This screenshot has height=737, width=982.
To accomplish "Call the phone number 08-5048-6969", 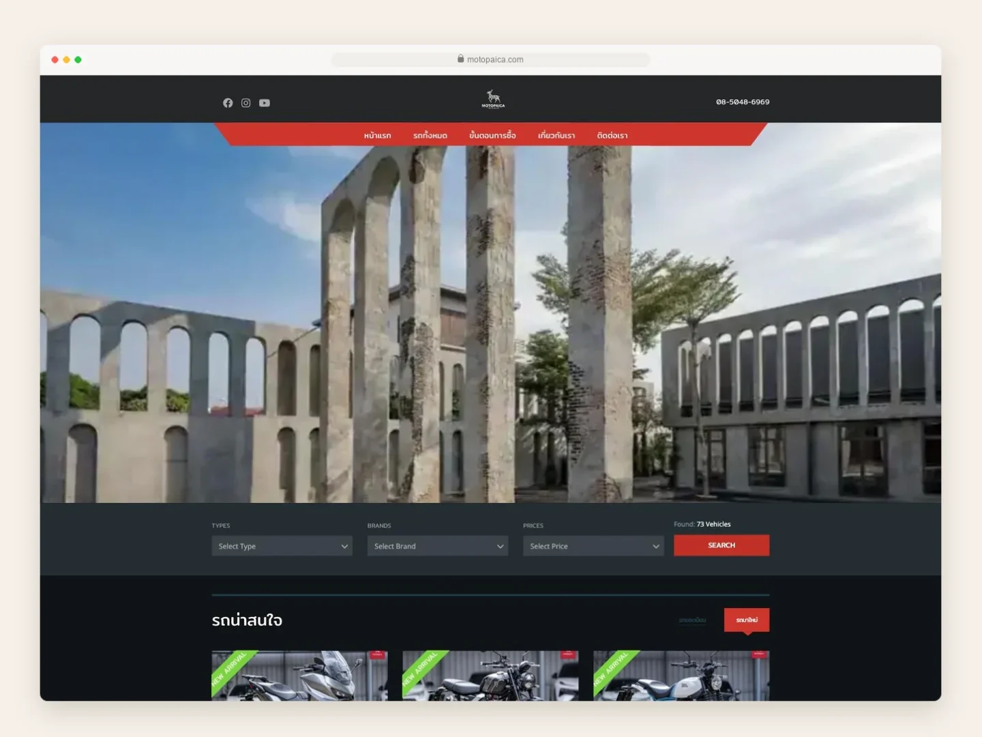I will click(743, 102).
